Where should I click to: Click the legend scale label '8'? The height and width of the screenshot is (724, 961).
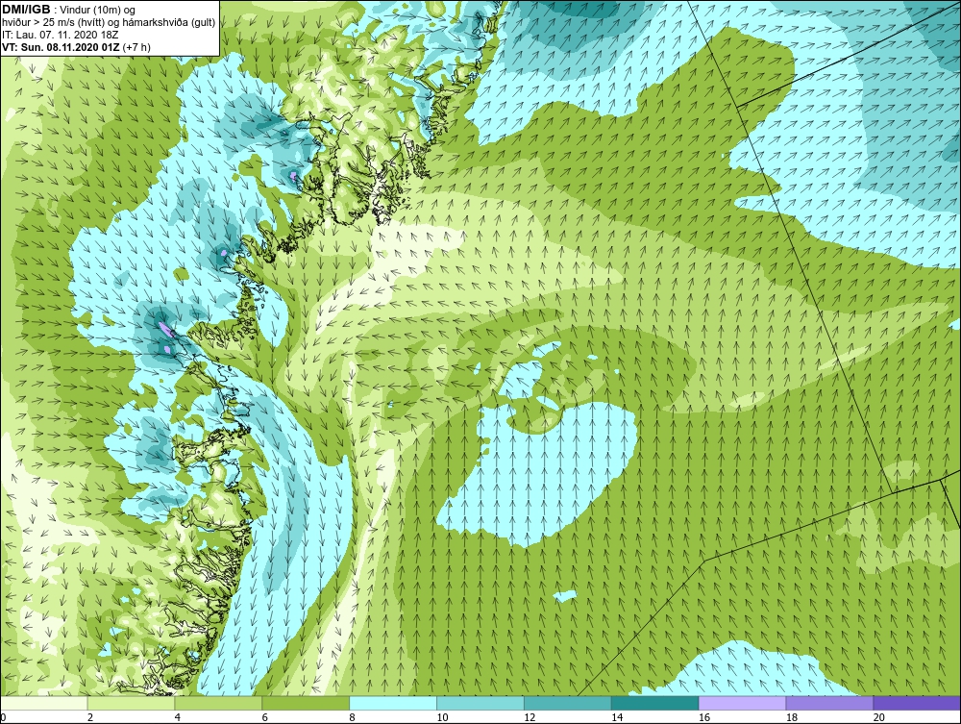pos(353,717)
